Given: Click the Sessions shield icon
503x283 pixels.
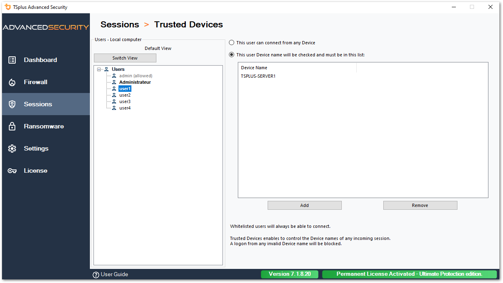Looking at the screenshot, I should 12,104.
